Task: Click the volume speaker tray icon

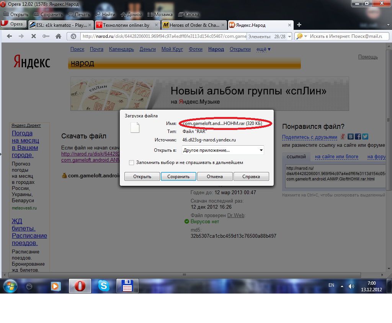Action: tap(351, 286)
